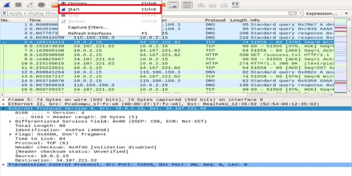
Task: Sort packets by the Protocol column header
Action: [216, 20]
